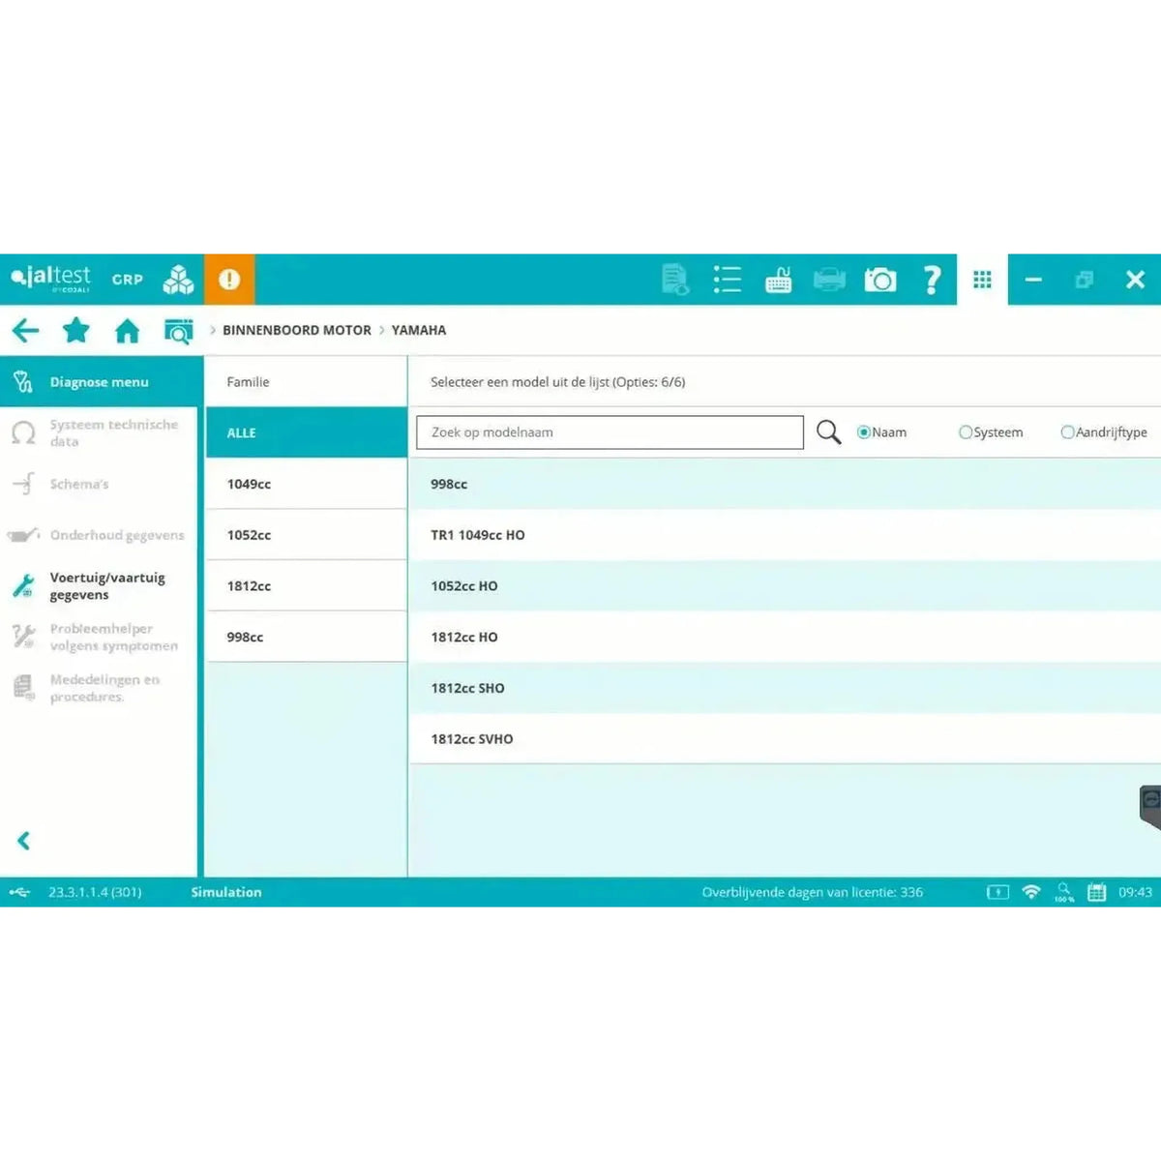
Task: Click the magnifier search button
Action: (828, 432)
